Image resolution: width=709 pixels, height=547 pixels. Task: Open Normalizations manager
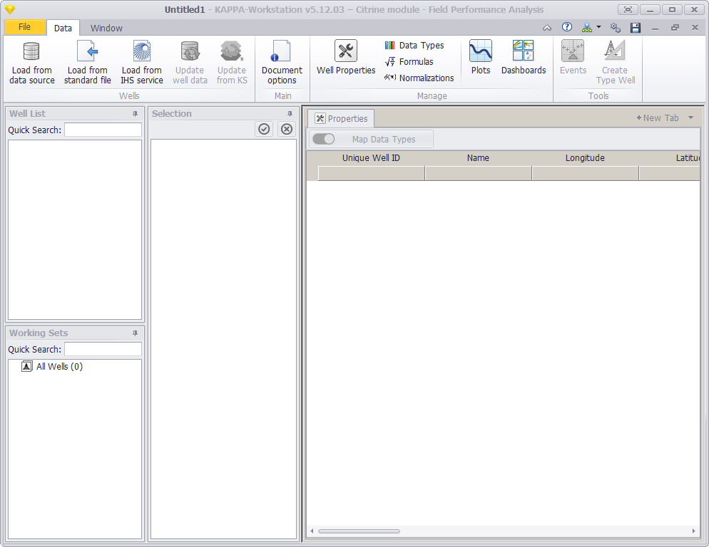coord(419,78)
